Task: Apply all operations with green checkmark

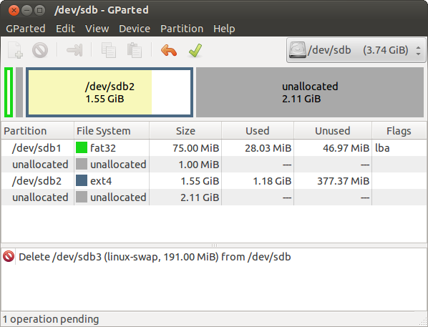Action: 195,51
